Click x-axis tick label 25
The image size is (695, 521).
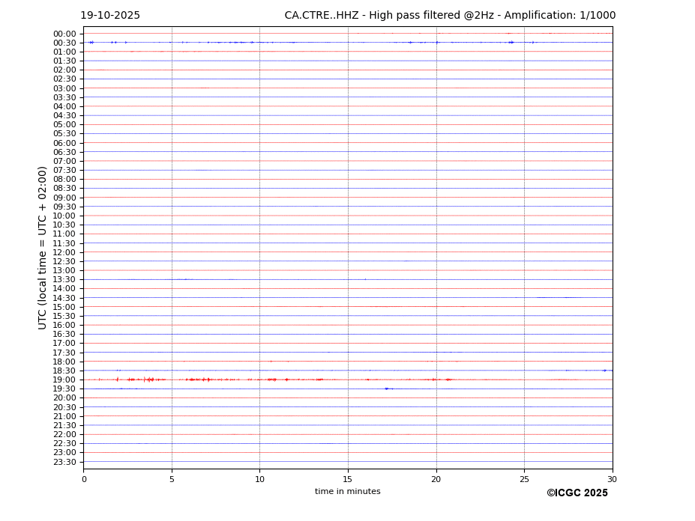pyautogui.click(x=524, y=480)
